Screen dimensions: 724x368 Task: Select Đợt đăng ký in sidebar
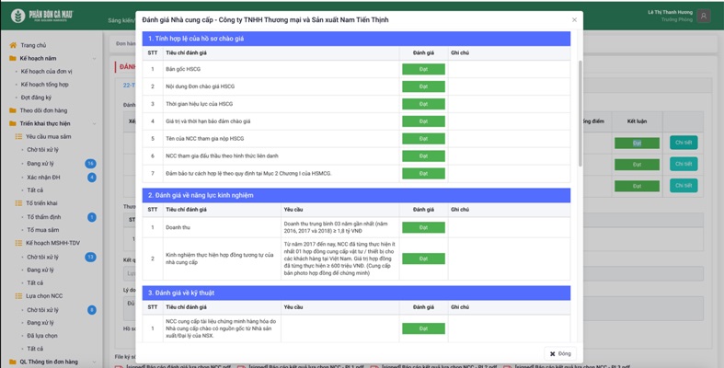(36, 98)
